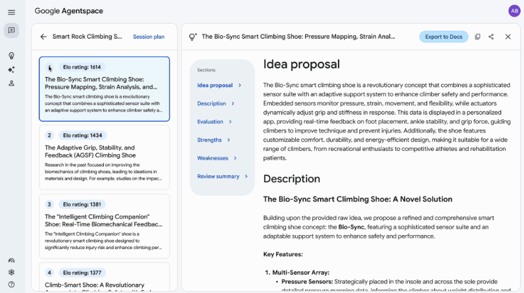524x293 pixels.
Task: Open the settings gear icon
Action: pos(11,272)
